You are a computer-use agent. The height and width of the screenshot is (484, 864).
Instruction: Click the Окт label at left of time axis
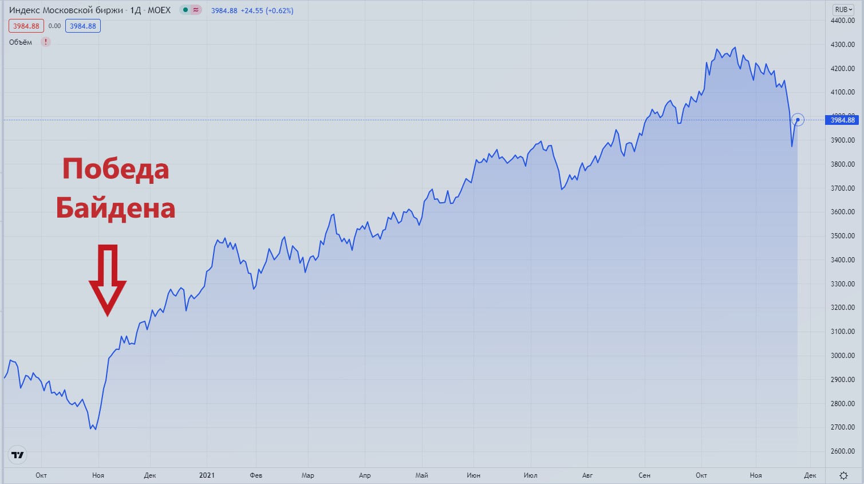click(41, 475)
